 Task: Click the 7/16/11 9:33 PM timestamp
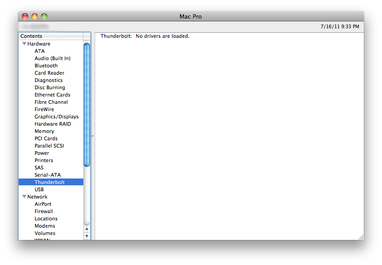coord(340,26)
